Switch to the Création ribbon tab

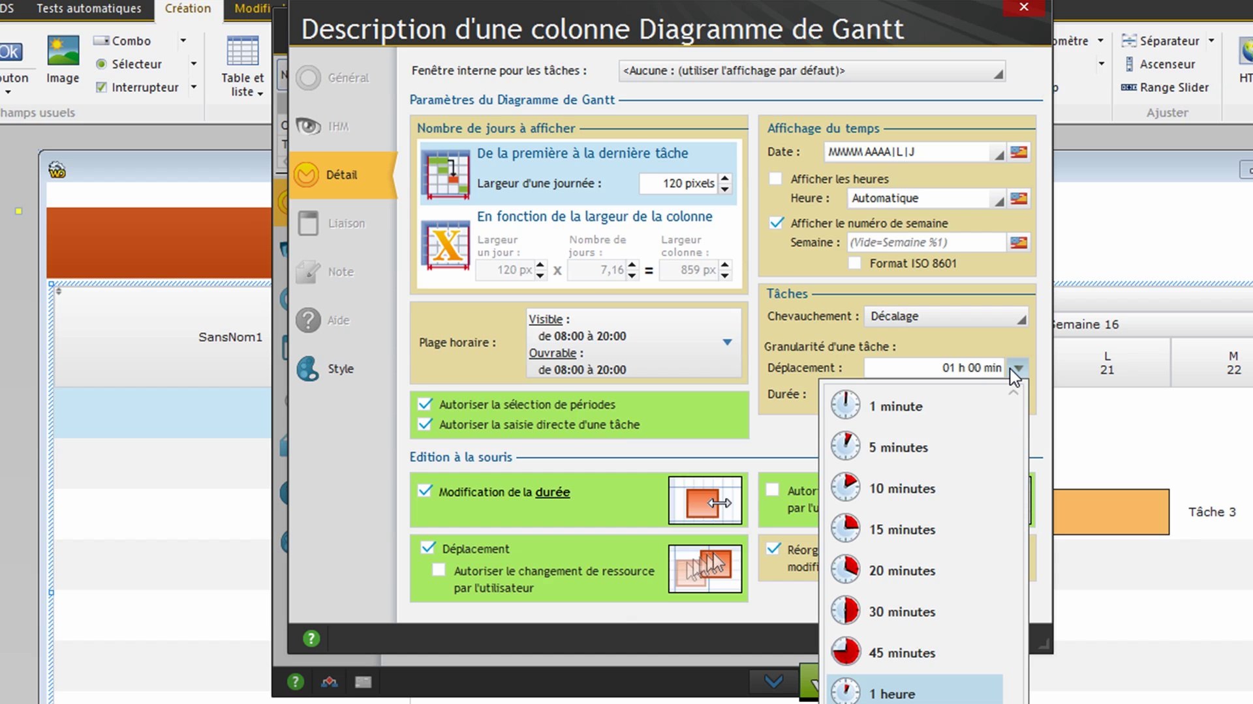pos(187,8)
